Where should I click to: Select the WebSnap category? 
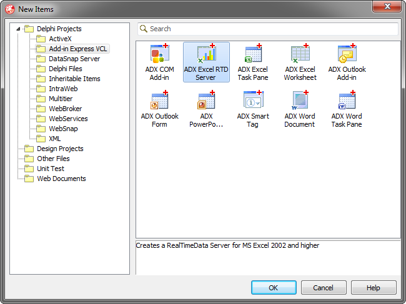63,129
